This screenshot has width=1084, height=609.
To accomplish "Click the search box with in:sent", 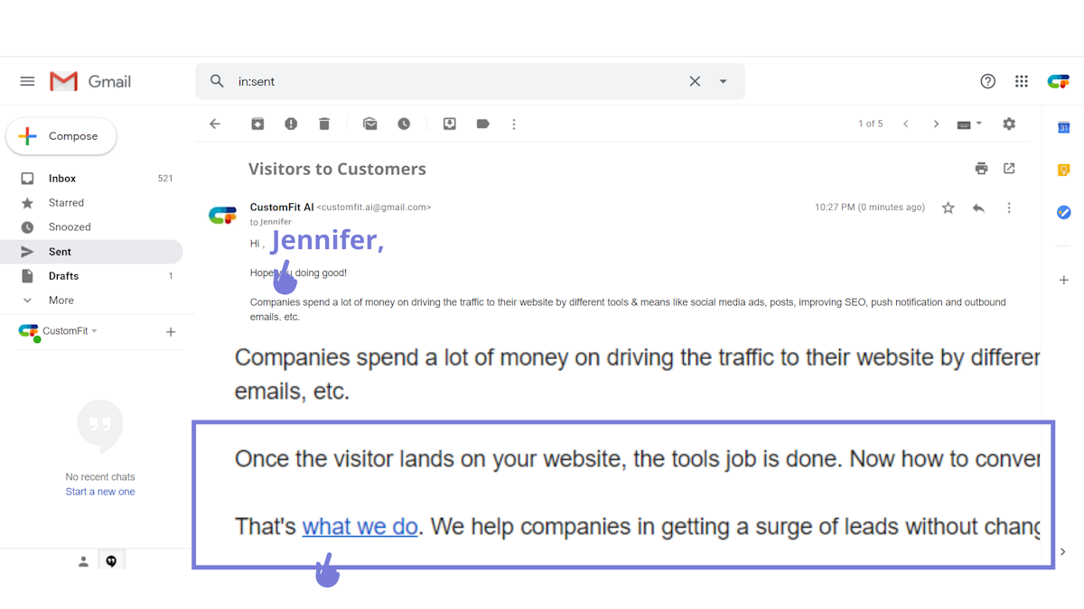I will pyautogui.click(x=452, y=81).
